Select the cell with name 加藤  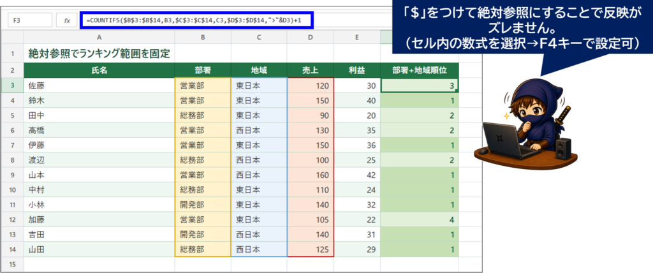(99, 219)
